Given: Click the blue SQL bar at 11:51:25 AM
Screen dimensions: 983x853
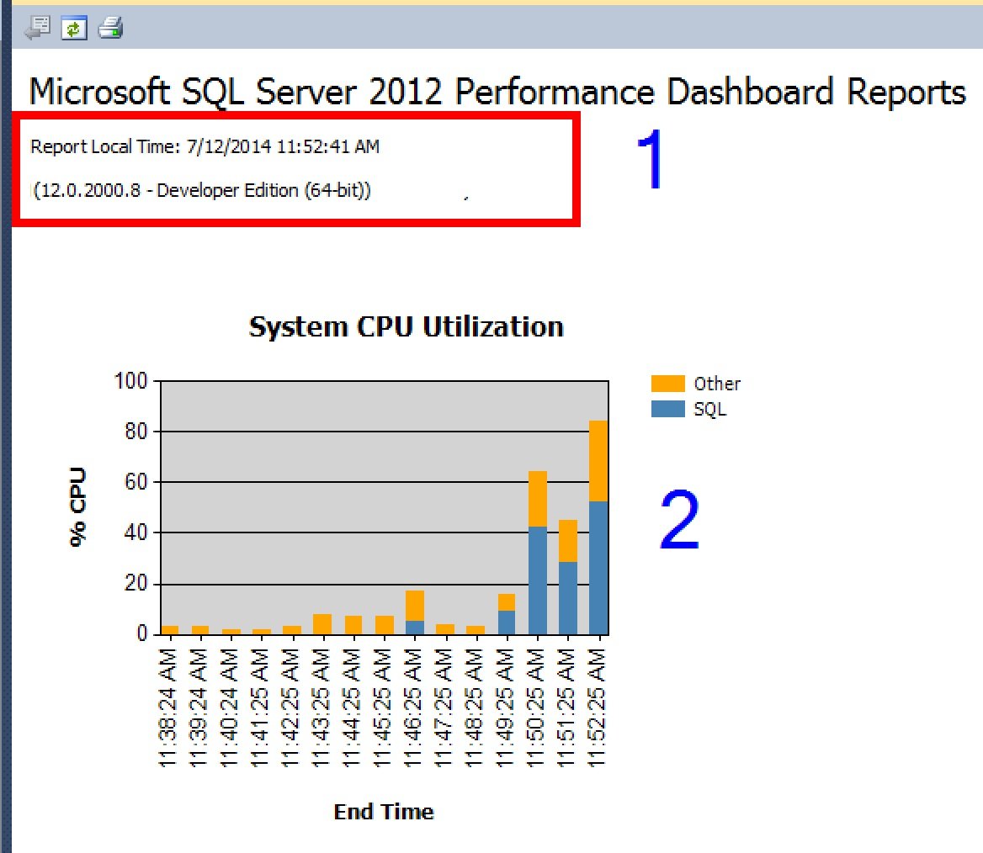Looking at the screenshot, I should click(x=568, y=598).
